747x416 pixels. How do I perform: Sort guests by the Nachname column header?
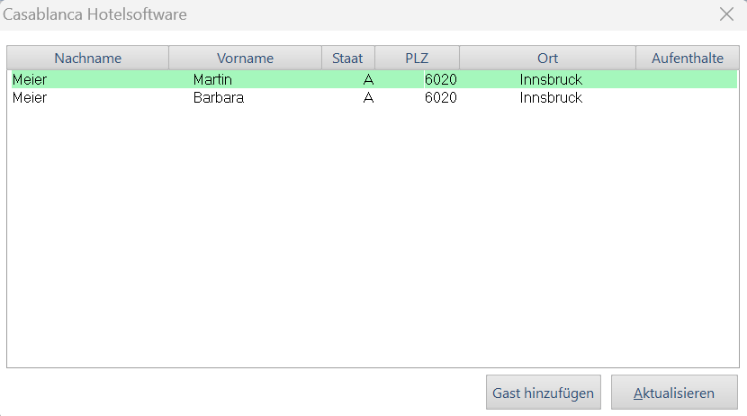click(x=87, y=58)
